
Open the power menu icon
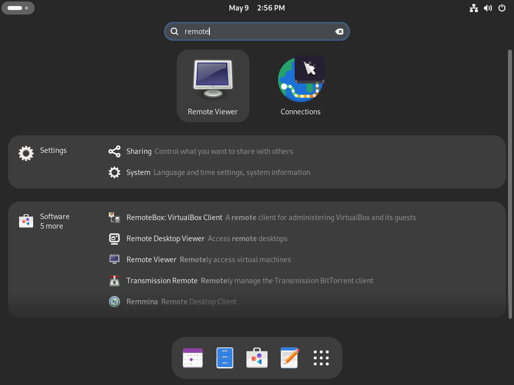pyautogui.click(x=502, y=8)
